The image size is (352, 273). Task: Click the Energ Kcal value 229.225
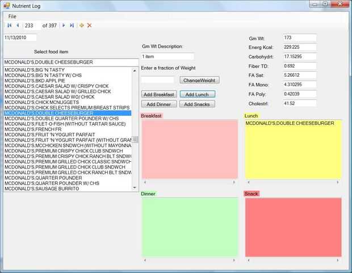tap(300, 47)
